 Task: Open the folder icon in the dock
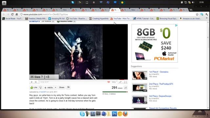(x=109, y=114)
